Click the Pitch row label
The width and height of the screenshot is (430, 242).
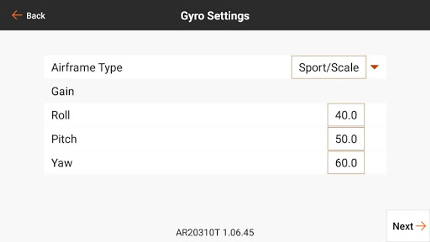[64, 139]
